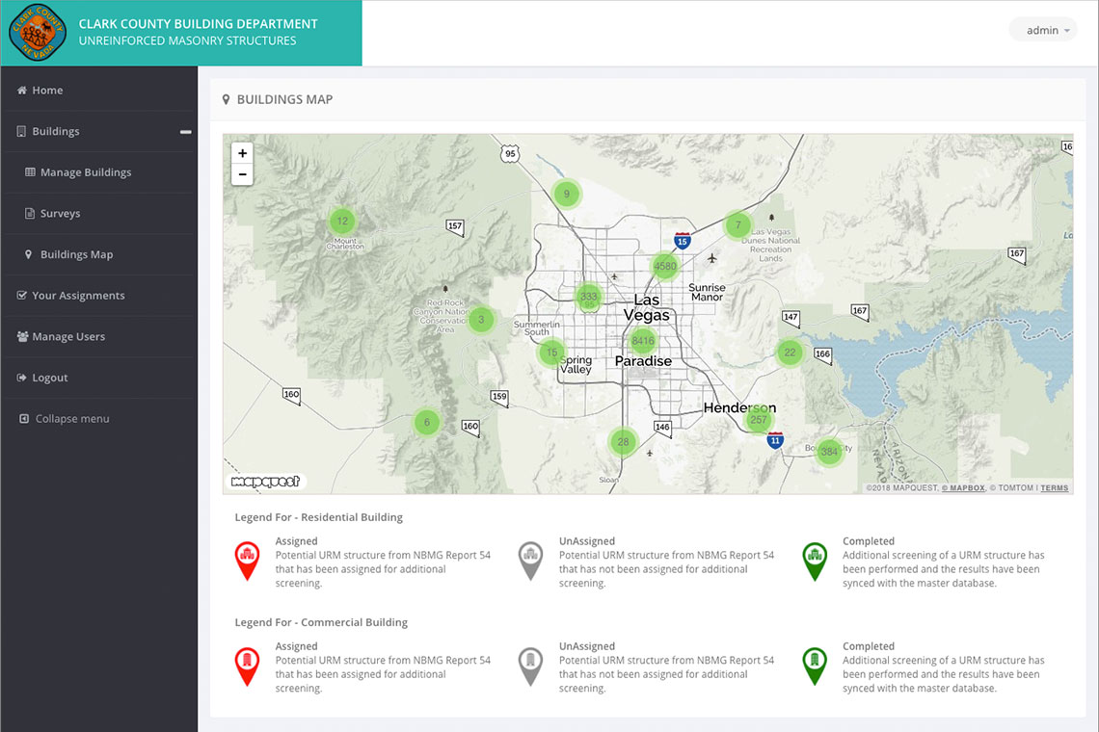
Task: Click the green commercial Completed pin icon
Action: pos(815,667)
